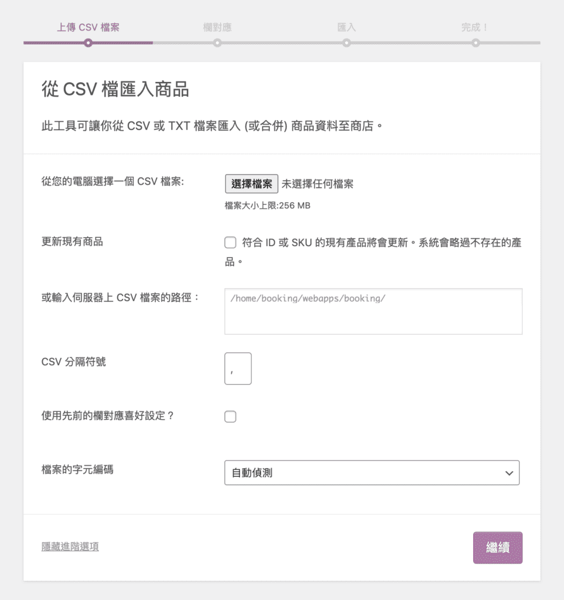
Task: Click the CSV 分隔符號 delimiter box
Action: point(237,369)
